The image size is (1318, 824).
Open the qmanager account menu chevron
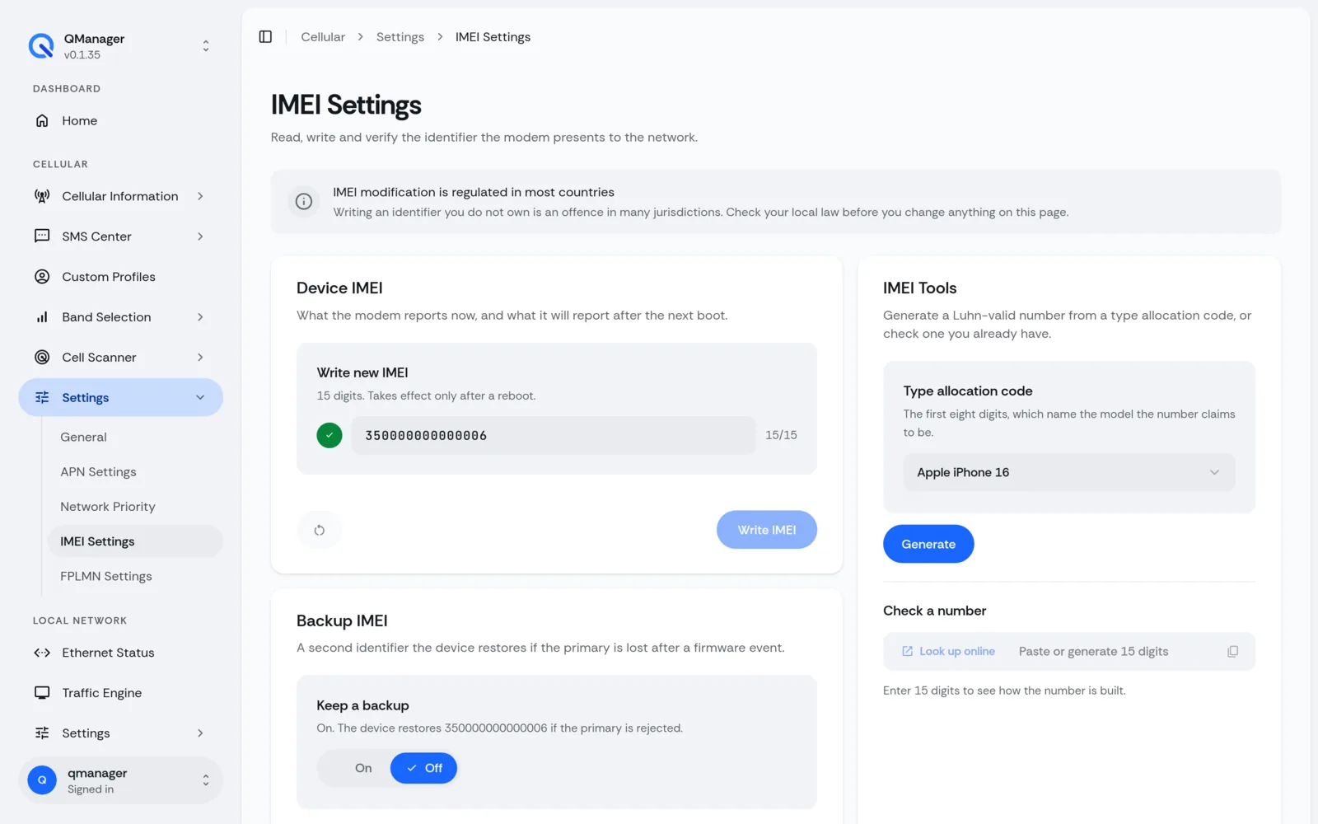pos(206,780)
